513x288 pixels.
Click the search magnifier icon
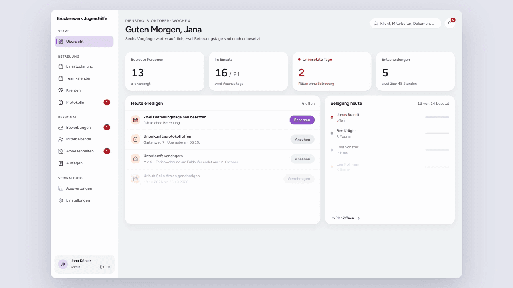click(376, 24)
